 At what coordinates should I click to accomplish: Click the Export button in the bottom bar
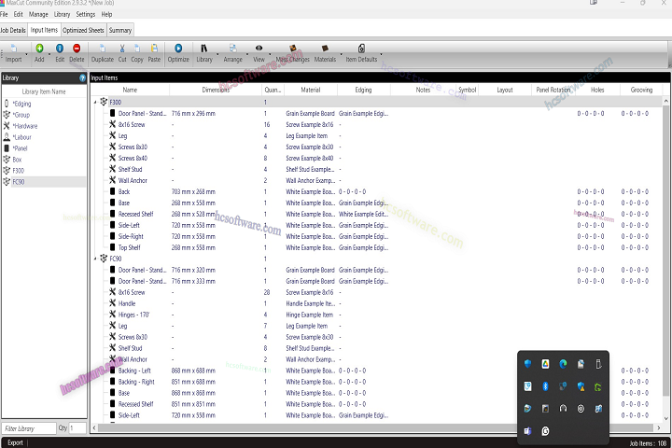tap(15, 442)
